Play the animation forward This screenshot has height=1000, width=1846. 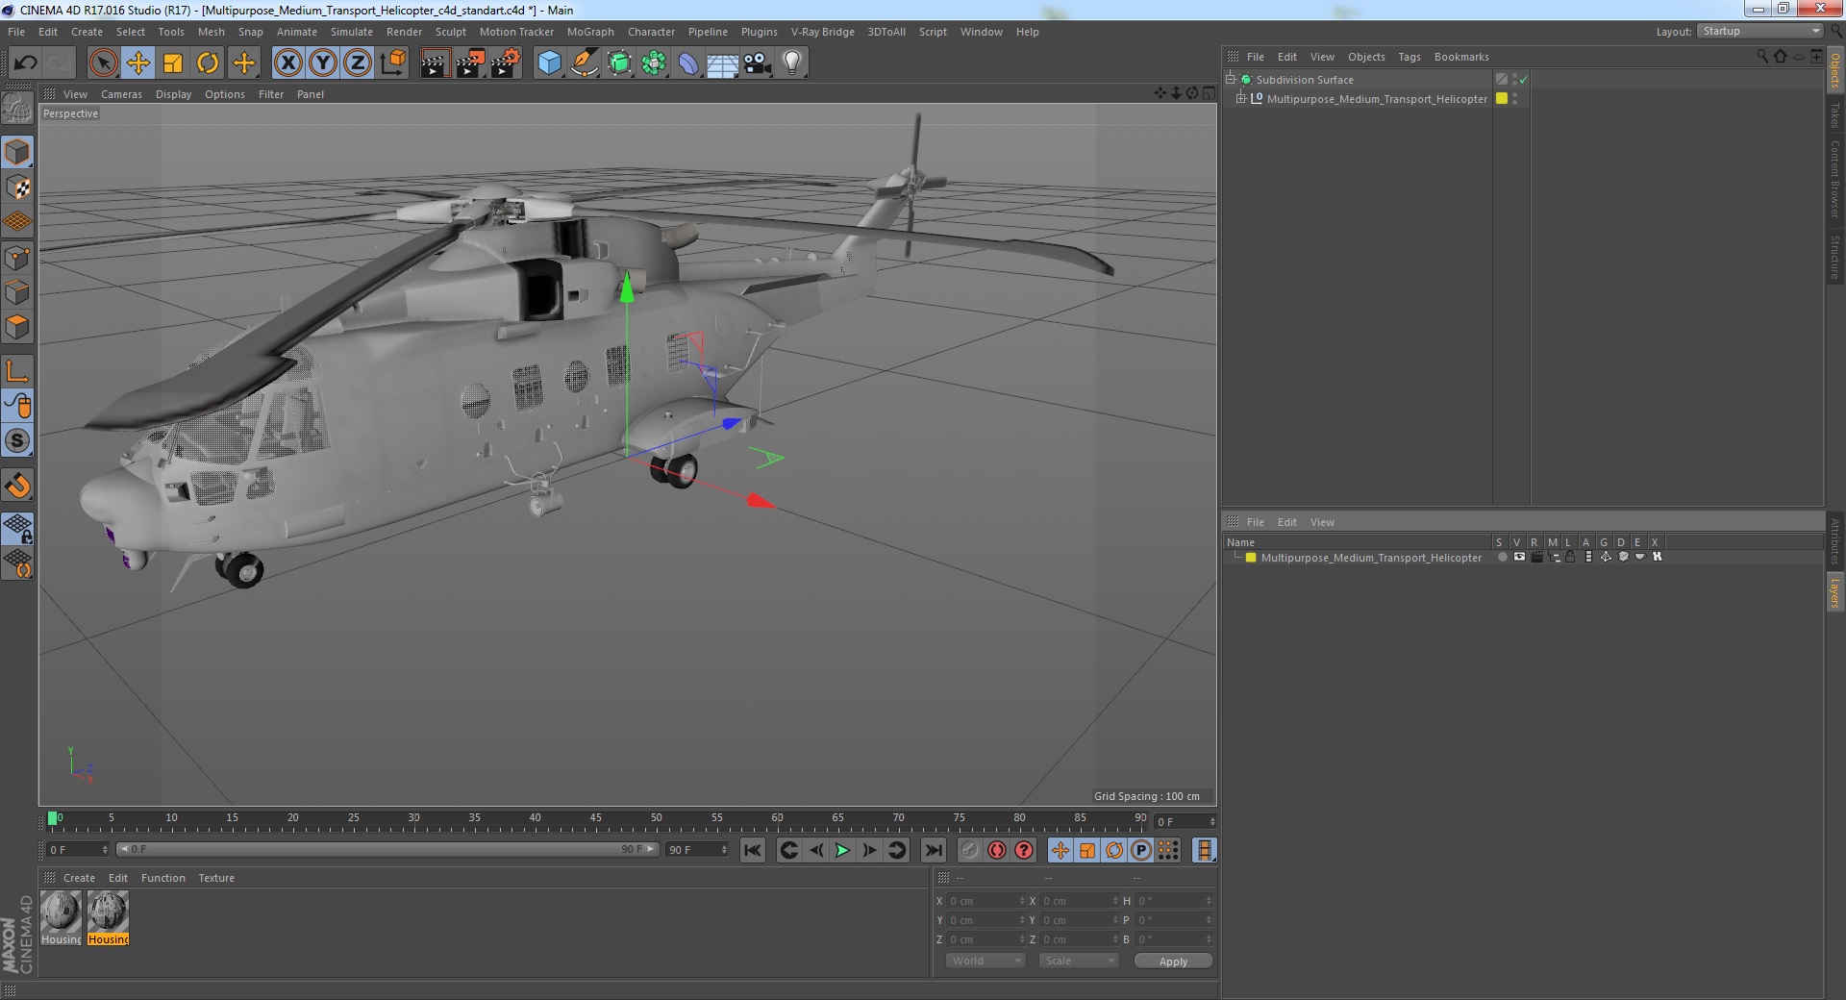[x=842, y=850]
